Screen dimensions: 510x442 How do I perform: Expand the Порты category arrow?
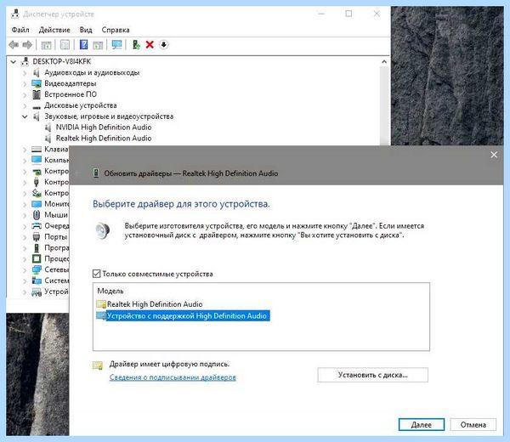[x=25, y=237]
